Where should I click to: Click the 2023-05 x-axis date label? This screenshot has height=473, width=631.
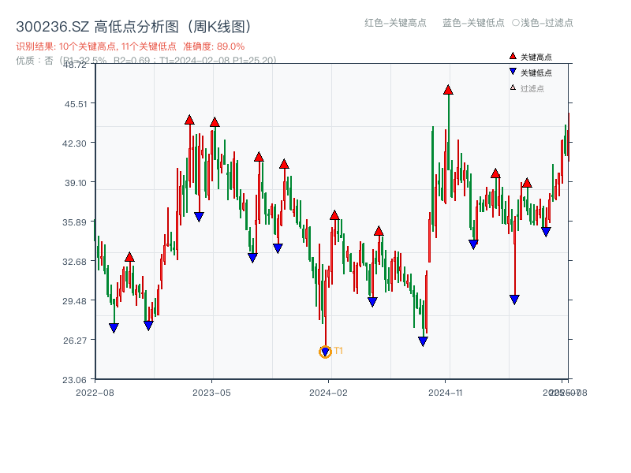(211, 393)
